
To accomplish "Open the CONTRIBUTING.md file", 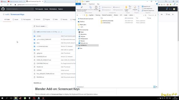I will tap(42, 63).
